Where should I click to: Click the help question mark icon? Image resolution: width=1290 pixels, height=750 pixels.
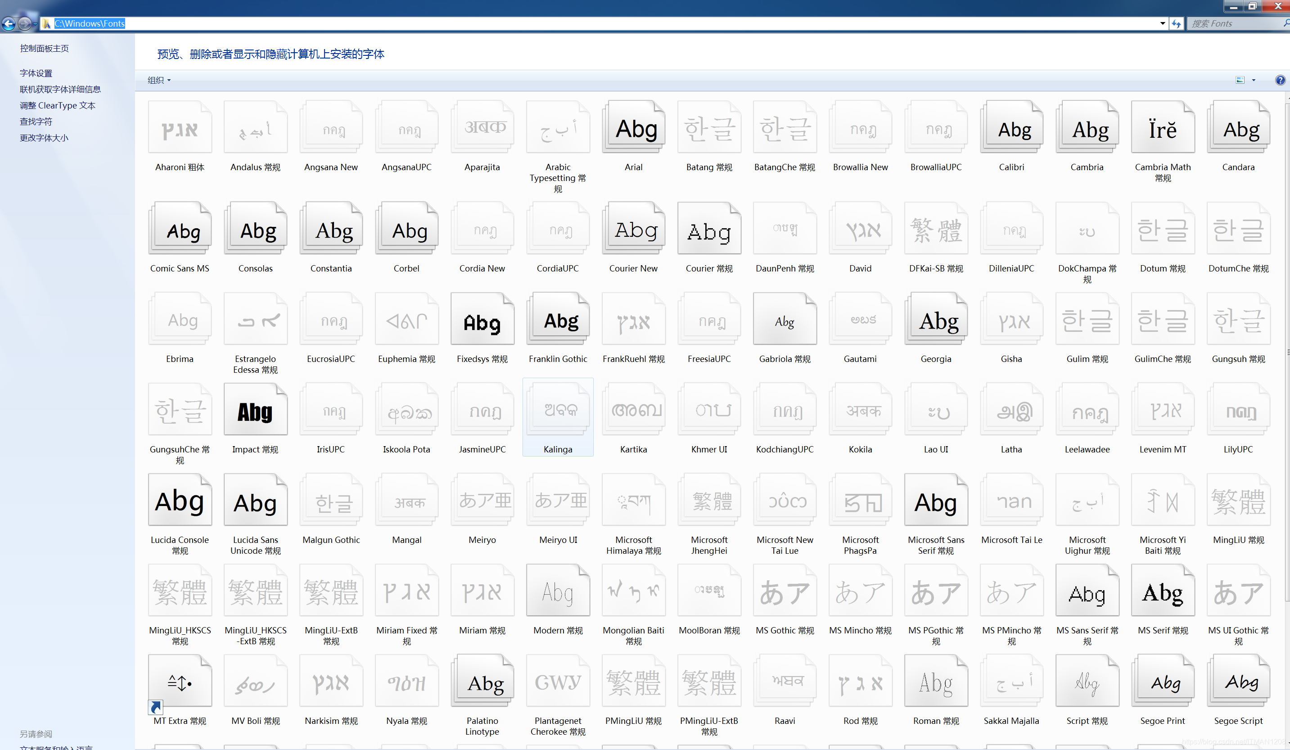(1280, 80)
